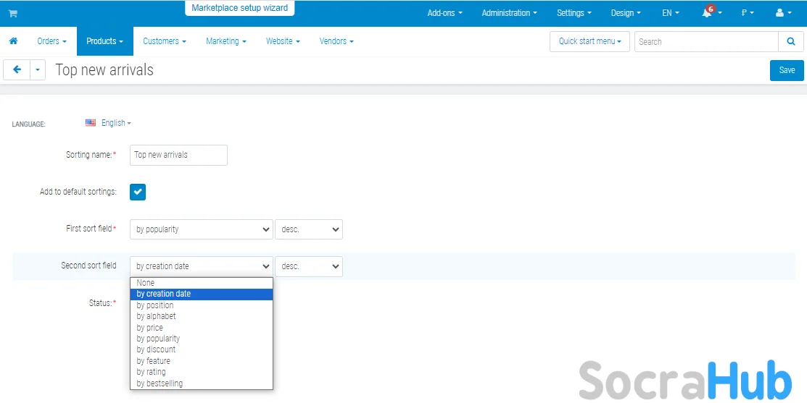Open the notifications bell
Viewport: 807px width, 403px height.
707,13
